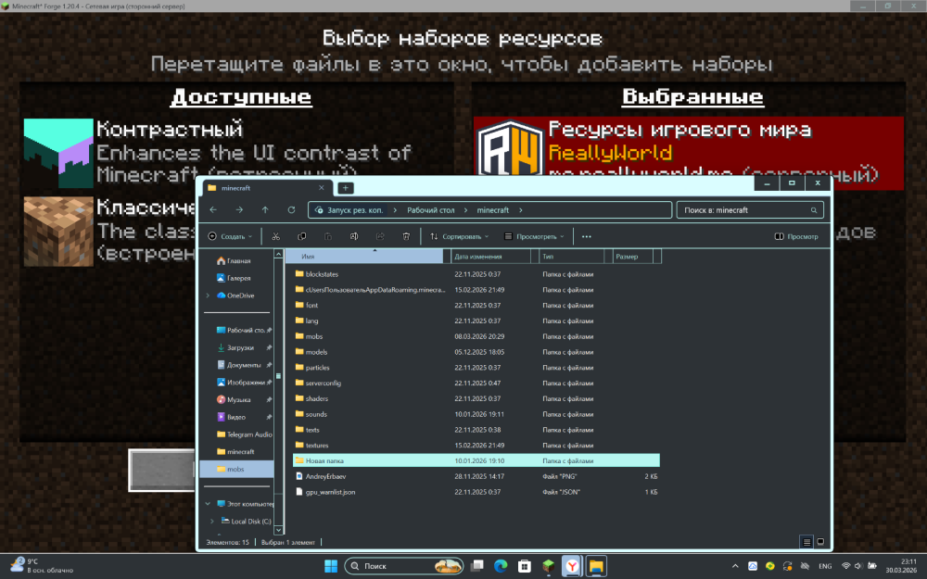927x579 pixels.
Task: Open Telegram Audio folder in sidebar
Action: point(244,434)
